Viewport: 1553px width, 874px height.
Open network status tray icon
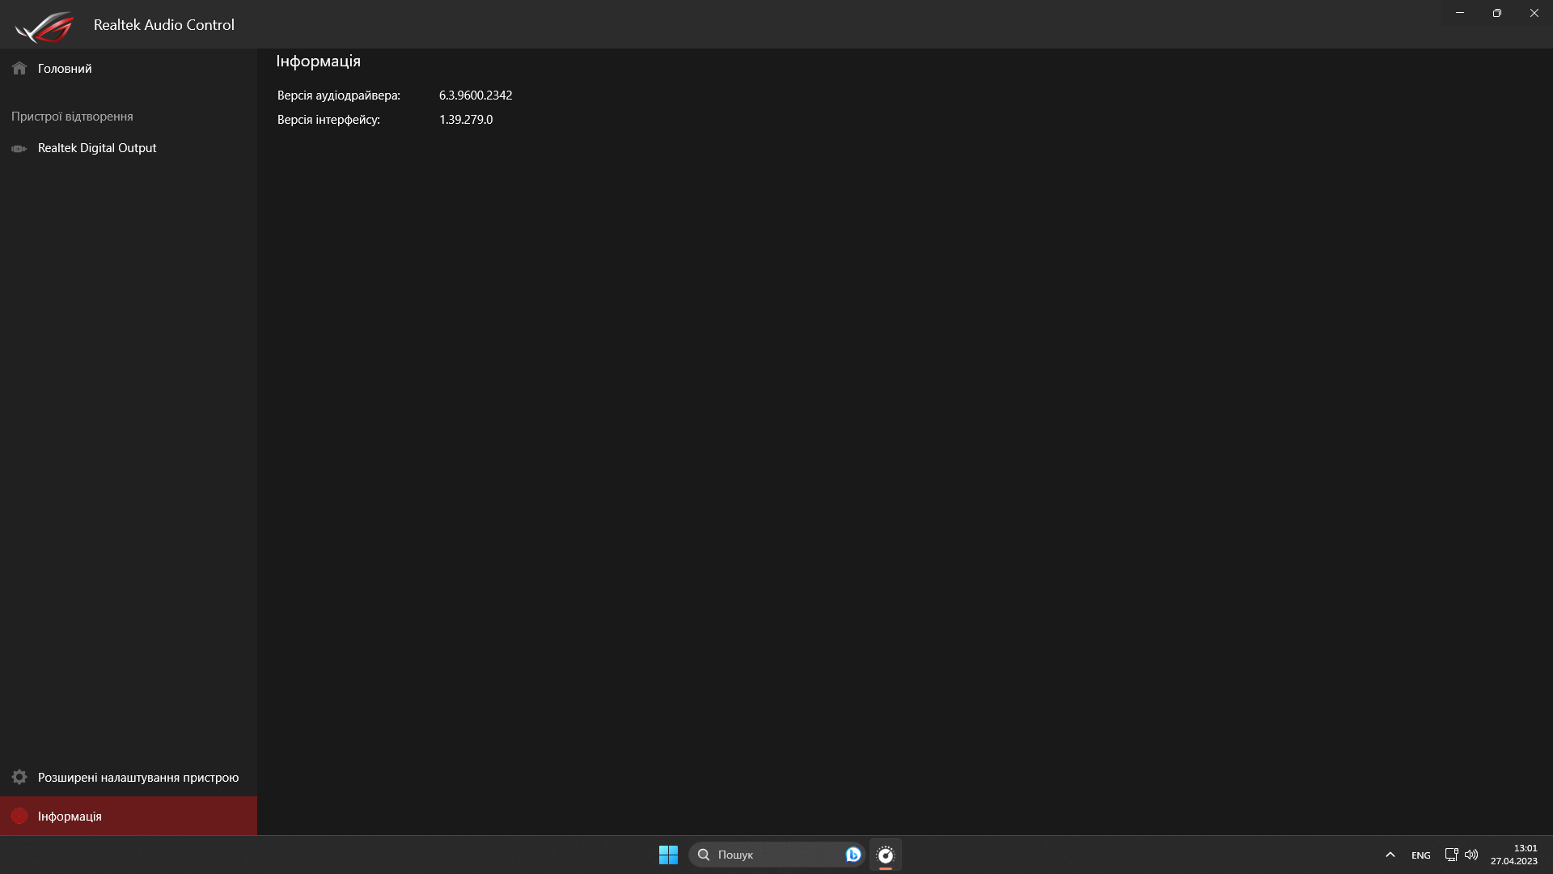1451,855
